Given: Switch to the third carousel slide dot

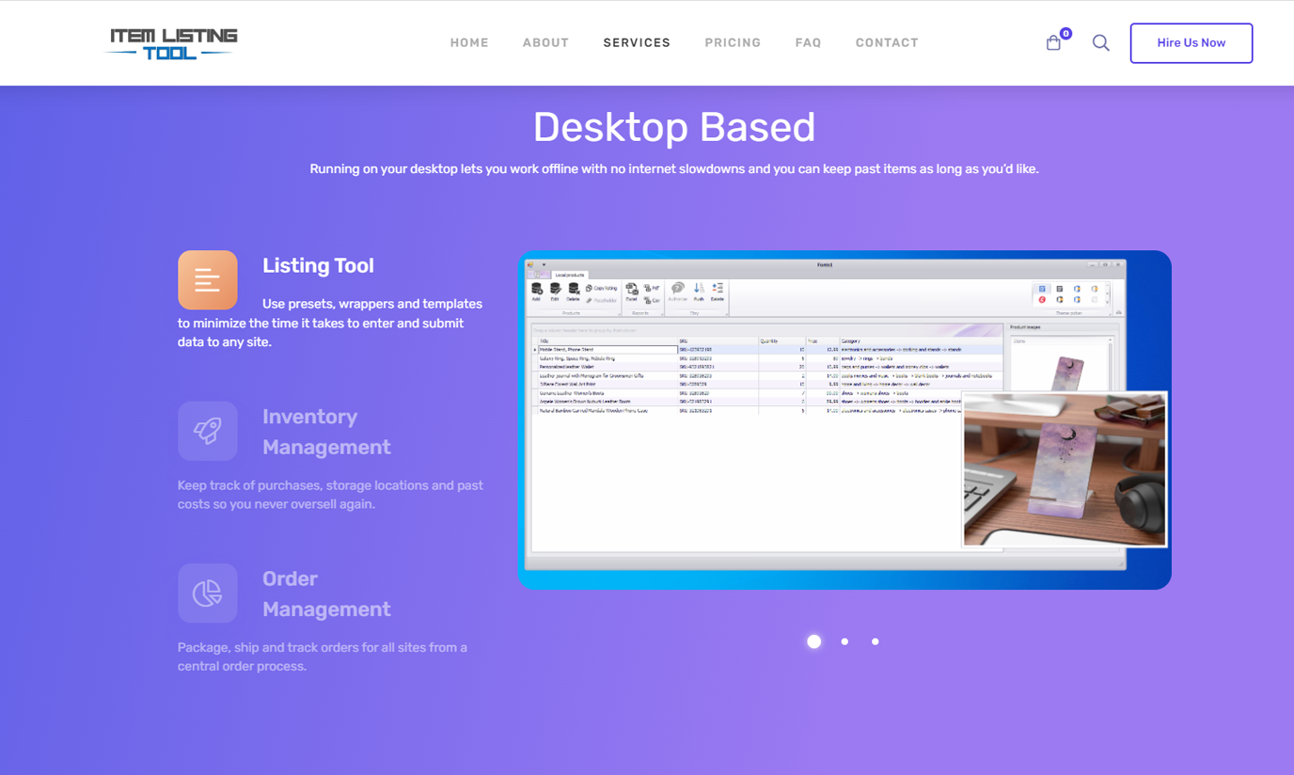Looking at the screenshot, I should coord(876,641).
